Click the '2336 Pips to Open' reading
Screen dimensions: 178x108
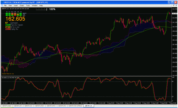[14, 25]
